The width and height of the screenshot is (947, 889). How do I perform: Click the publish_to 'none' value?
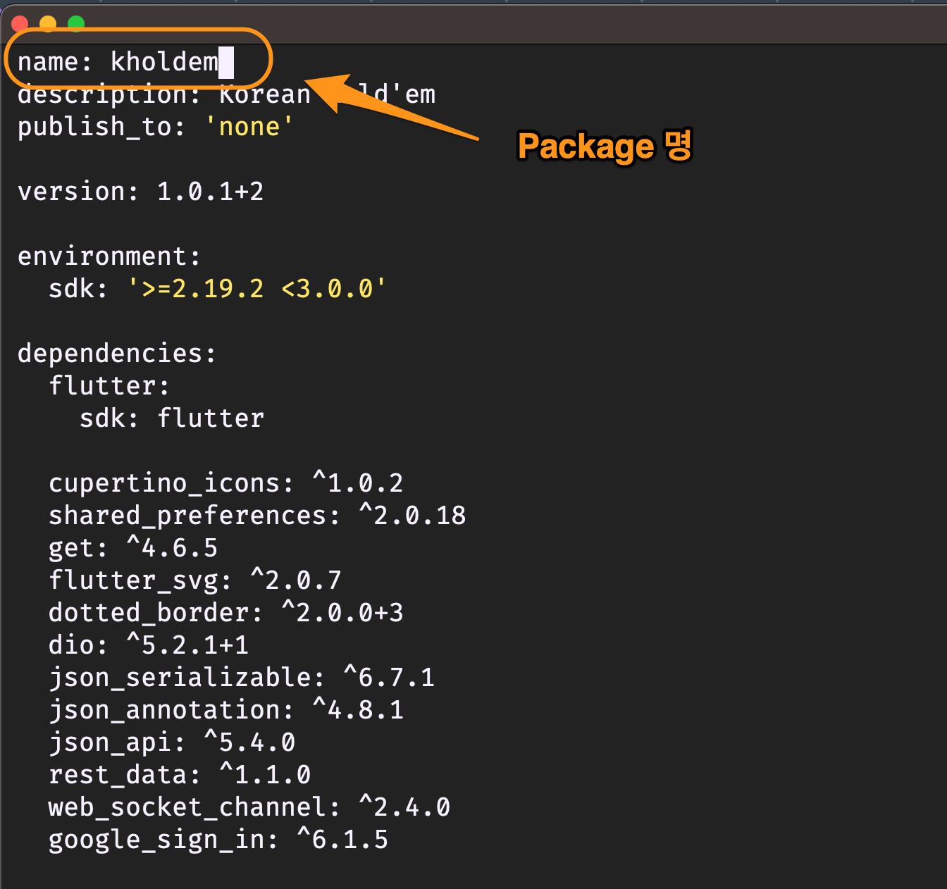tap(249, 127)
